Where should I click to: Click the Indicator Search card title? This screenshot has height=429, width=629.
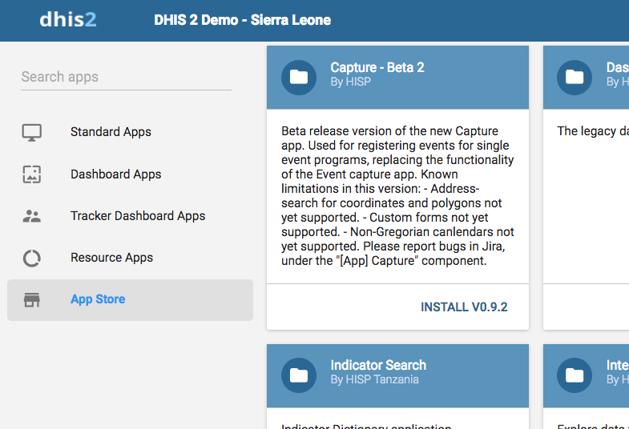point(378,366)
